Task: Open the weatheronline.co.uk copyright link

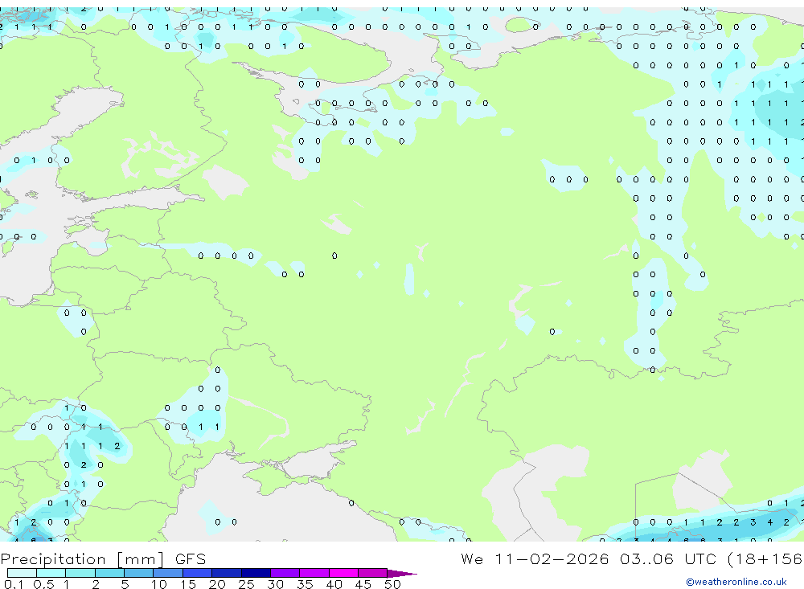Action: point(736,582)
